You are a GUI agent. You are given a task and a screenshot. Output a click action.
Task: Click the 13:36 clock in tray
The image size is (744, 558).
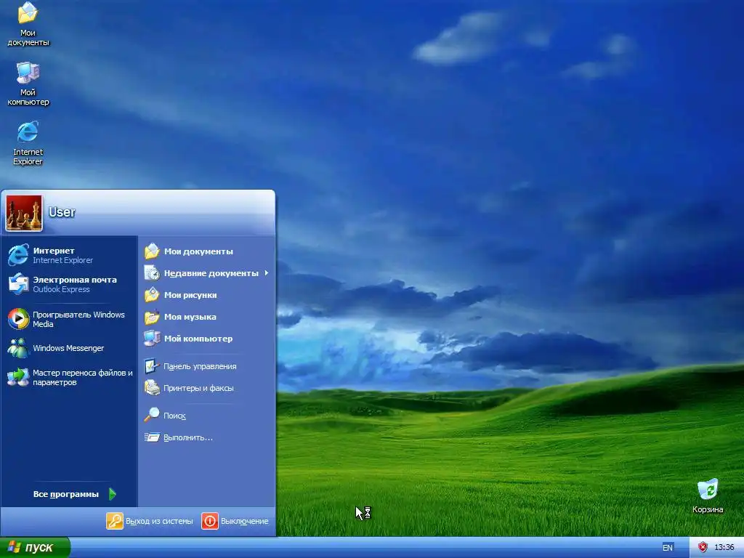pyautogui.click(x=724, y=548)
